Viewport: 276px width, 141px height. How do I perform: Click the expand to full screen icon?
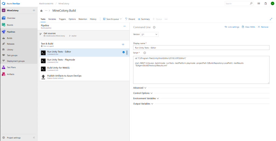point(271,19)
